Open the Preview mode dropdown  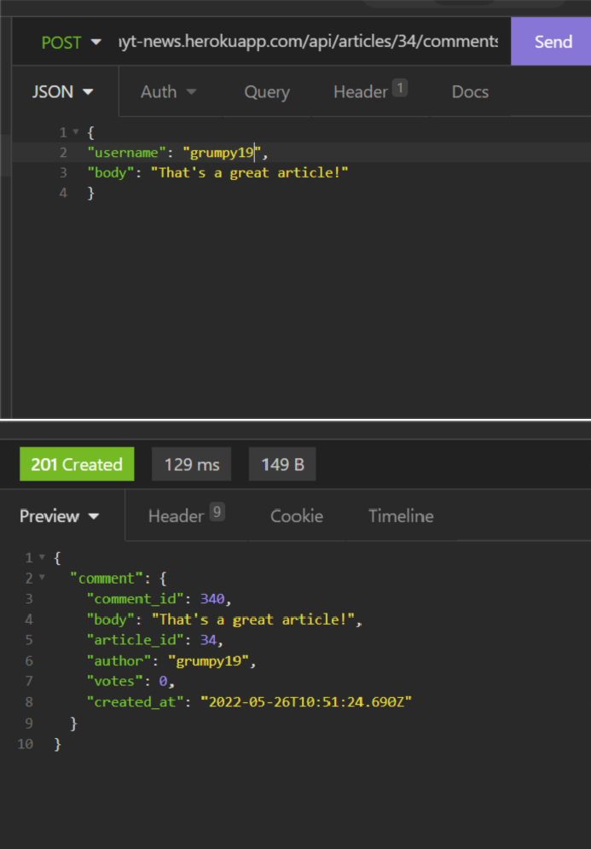pos(60,516)
